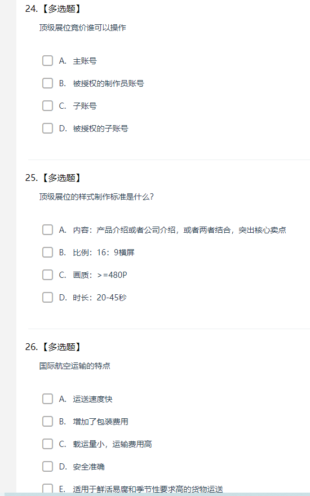Check option C 画质 >=480P
The image size is (310, 496).
47,275
